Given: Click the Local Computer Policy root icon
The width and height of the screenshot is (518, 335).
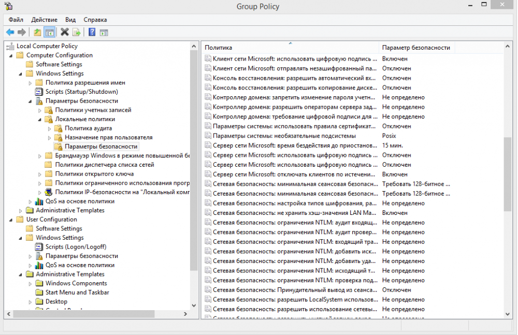Looking at the screenshot, I should tap(10, 46).
